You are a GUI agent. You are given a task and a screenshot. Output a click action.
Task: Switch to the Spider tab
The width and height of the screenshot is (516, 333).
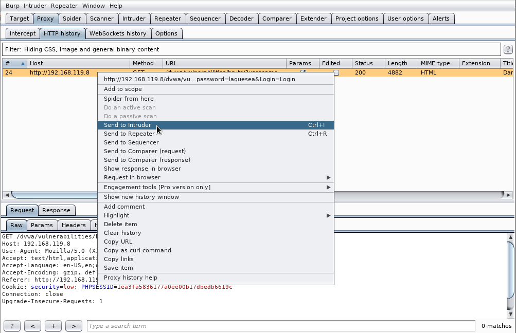(72, 18)
